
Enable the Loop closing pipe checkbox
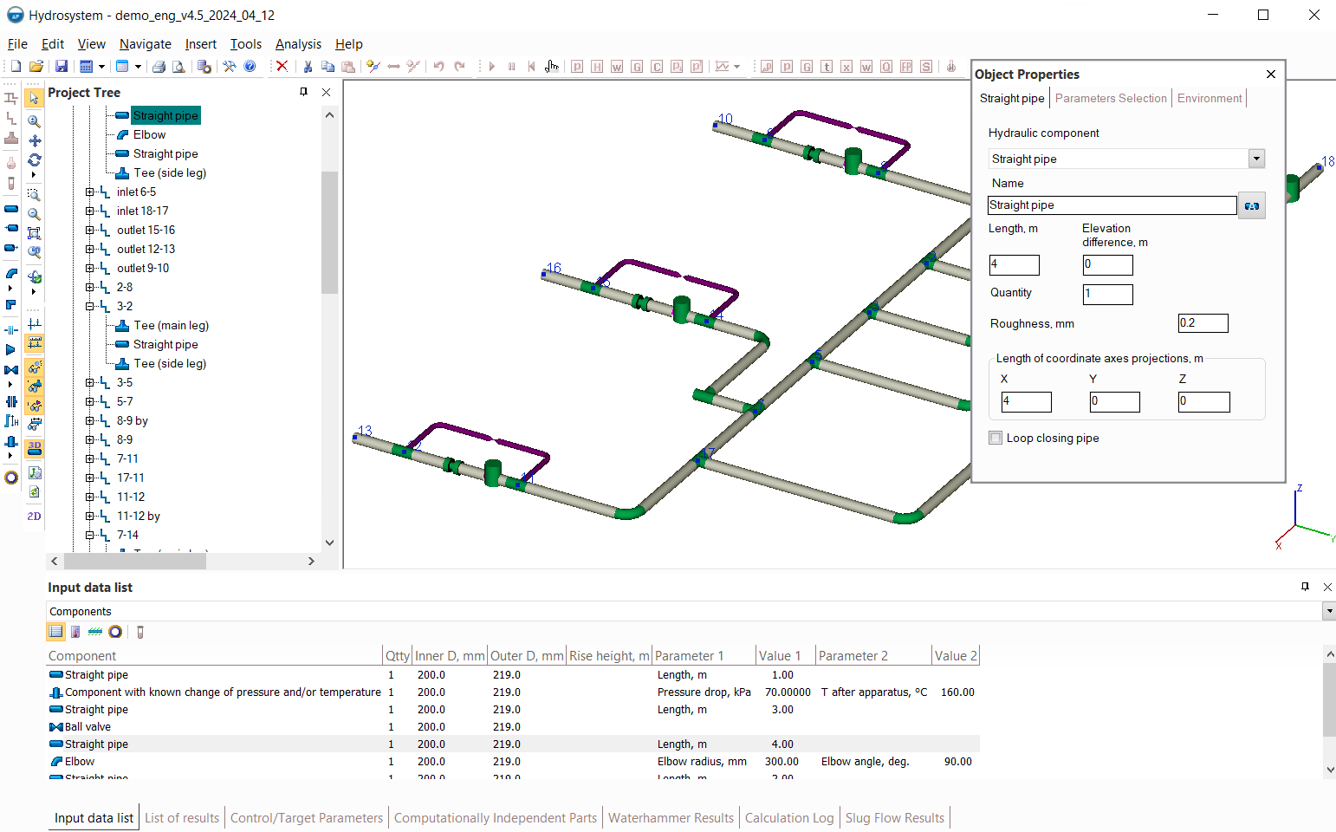point(996,439)
